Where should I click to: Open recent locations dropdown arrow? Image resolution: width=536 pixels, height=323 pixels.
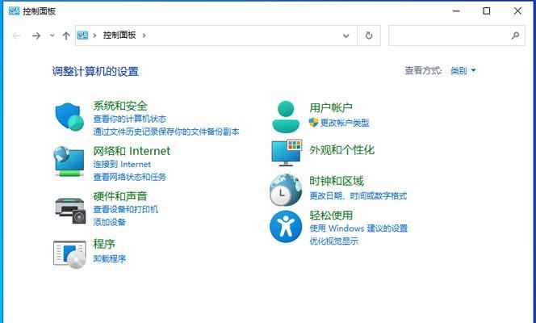(x=52, y=36)
